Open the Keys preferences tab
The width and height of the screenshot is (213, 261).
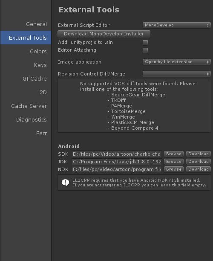pyautogui.click(x=26, y=65)
